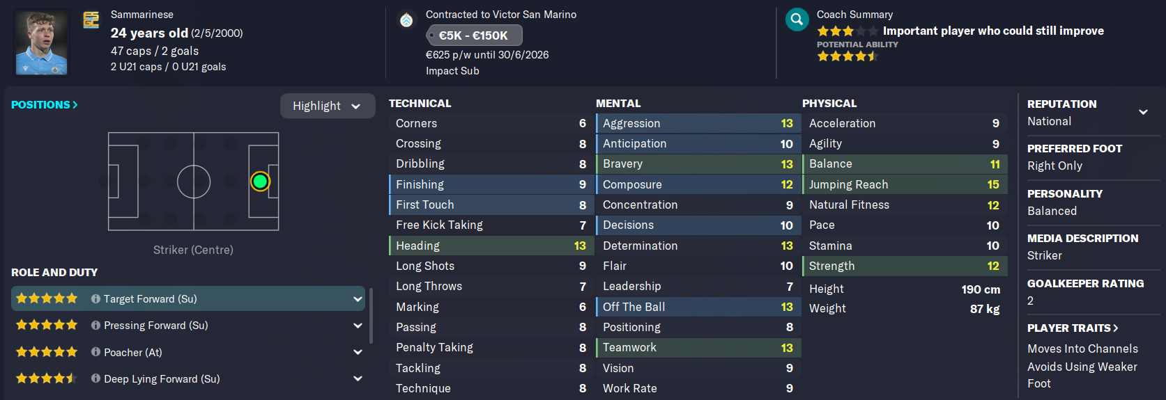The image size is (1166, 400).
Task: Click the Victor San Marino club badge
Action: 406,20
